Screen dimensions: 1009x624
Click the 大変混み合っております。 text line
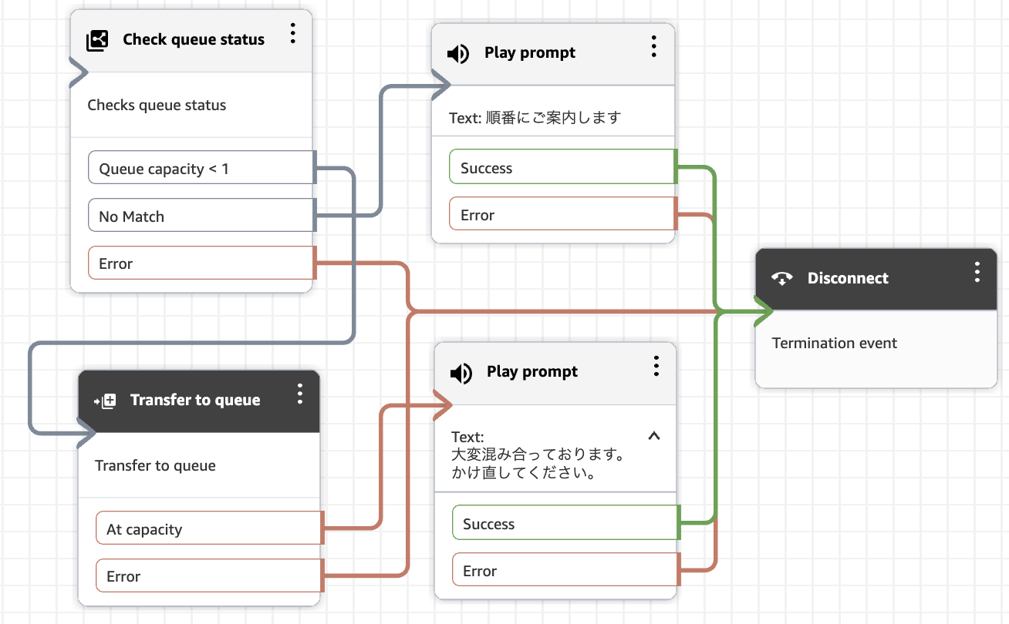pyautogui.click(x=538, y=455)
